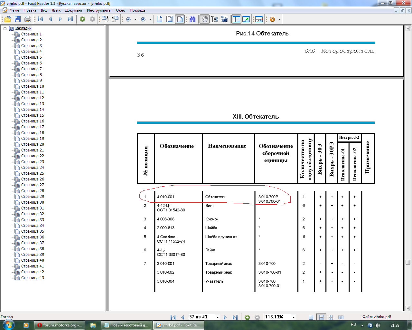Viewport: 412px width, 330px height.
Task: Collapse the Закладки bookmarks tree
Action: [5, 28]
